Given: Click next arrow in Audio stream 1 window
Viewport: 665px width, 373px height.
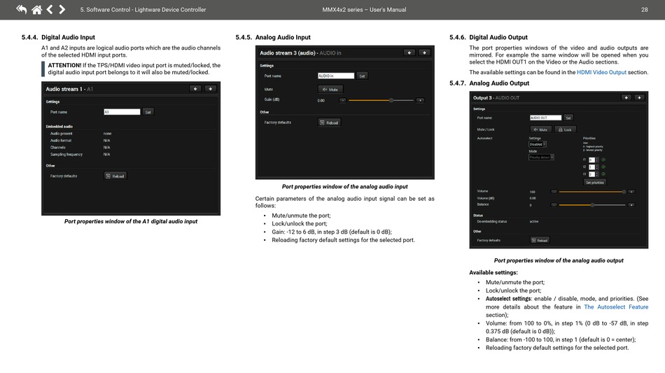Looking at the screenshot, I should click(209, 89).
